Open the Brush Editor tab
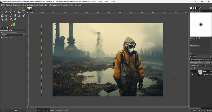Screen dimensions: 212x112 200,8
